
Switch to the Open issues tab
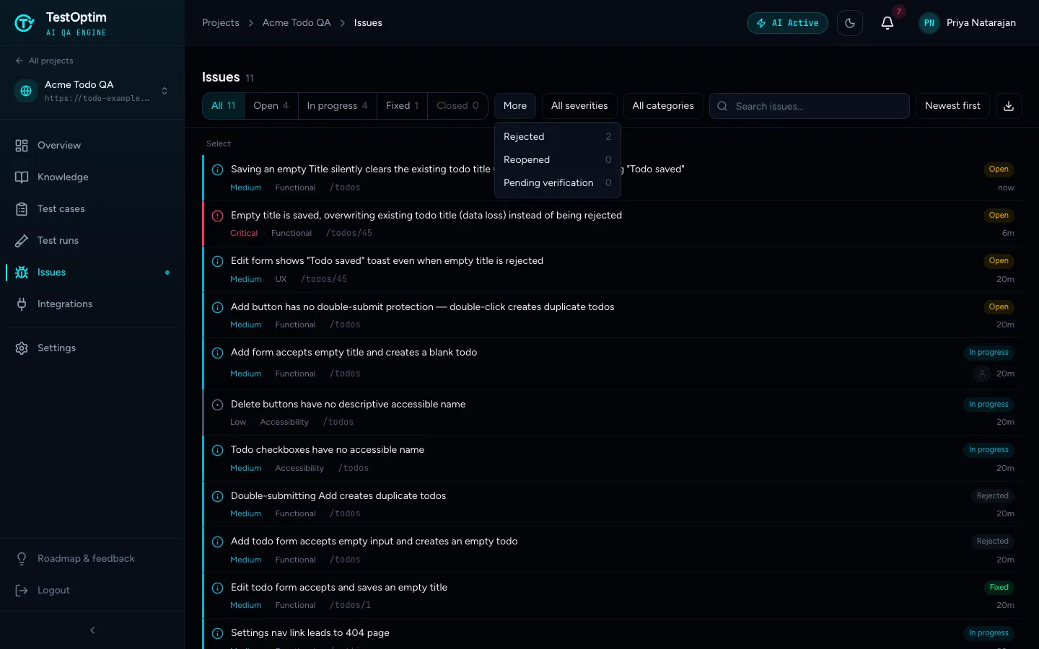(271, 106)
